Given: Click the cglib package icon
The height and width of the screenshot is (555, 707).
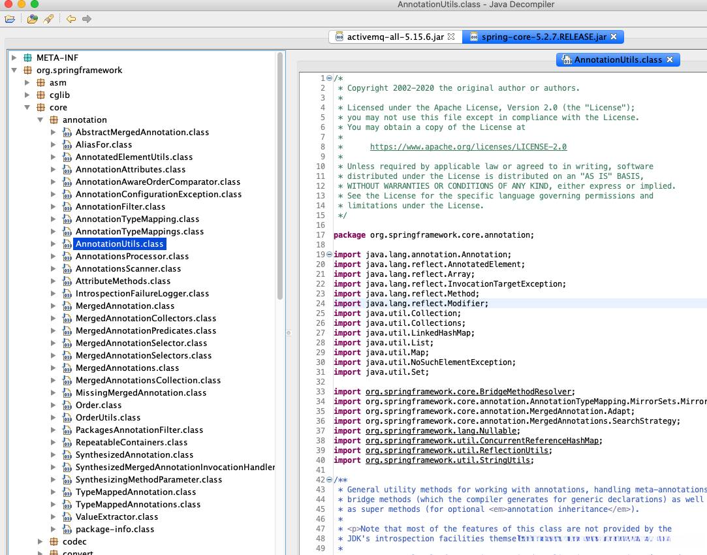Looking at the screenshot, I should [x=40, y=95].
